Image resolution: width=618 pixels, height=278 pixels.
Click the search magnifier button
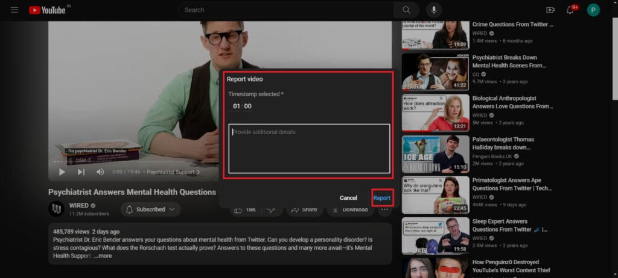[406, 10]
